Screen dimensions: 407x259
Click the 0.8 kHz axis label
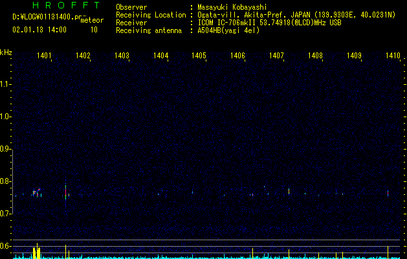coord(5,181)
